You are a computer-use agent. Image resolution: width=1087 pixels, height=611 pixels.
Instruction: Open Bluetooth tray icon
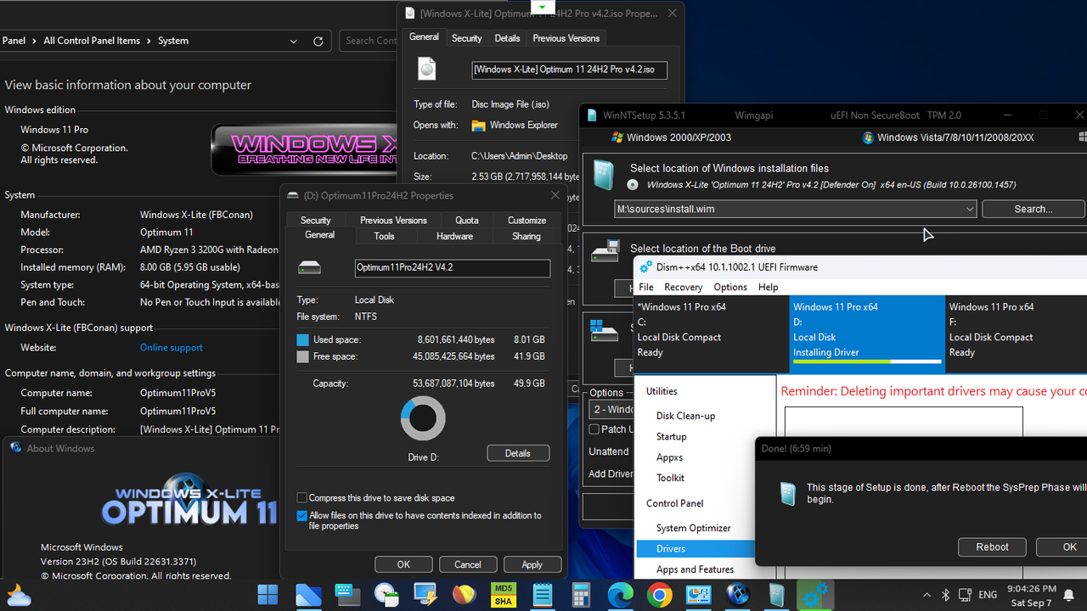[x=946, y=595]
